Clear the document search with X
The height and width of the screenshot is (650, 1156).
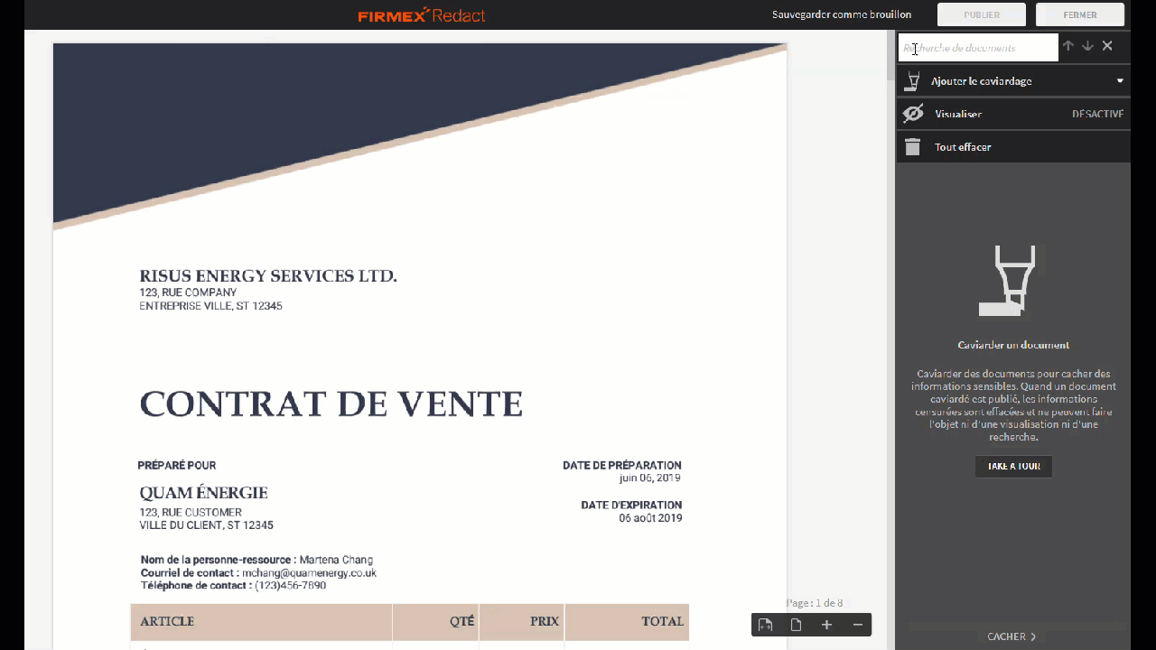pos(1107,46)
